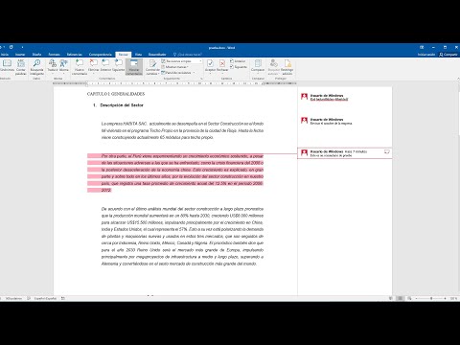Toggle Mostrar comentarios button
460x345 pixels.
tap(134, 67)
